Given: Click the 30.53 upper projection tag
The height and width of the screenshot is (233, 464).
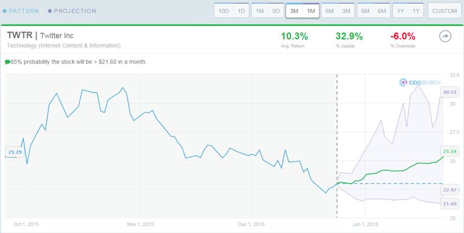Looking at the screenshot, I should tap(449, 92).
